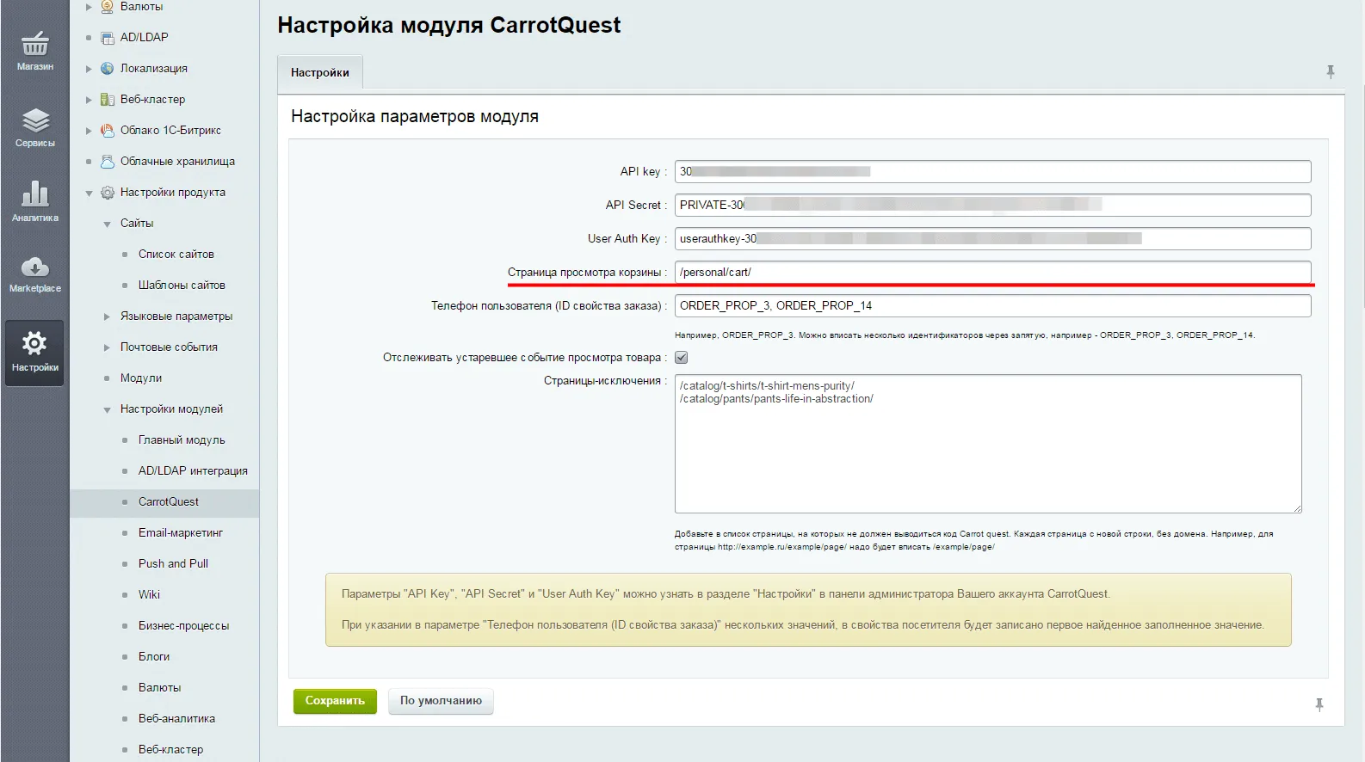
Task: Click the Локализация globe icon
Action: click(x=107, y=69)
